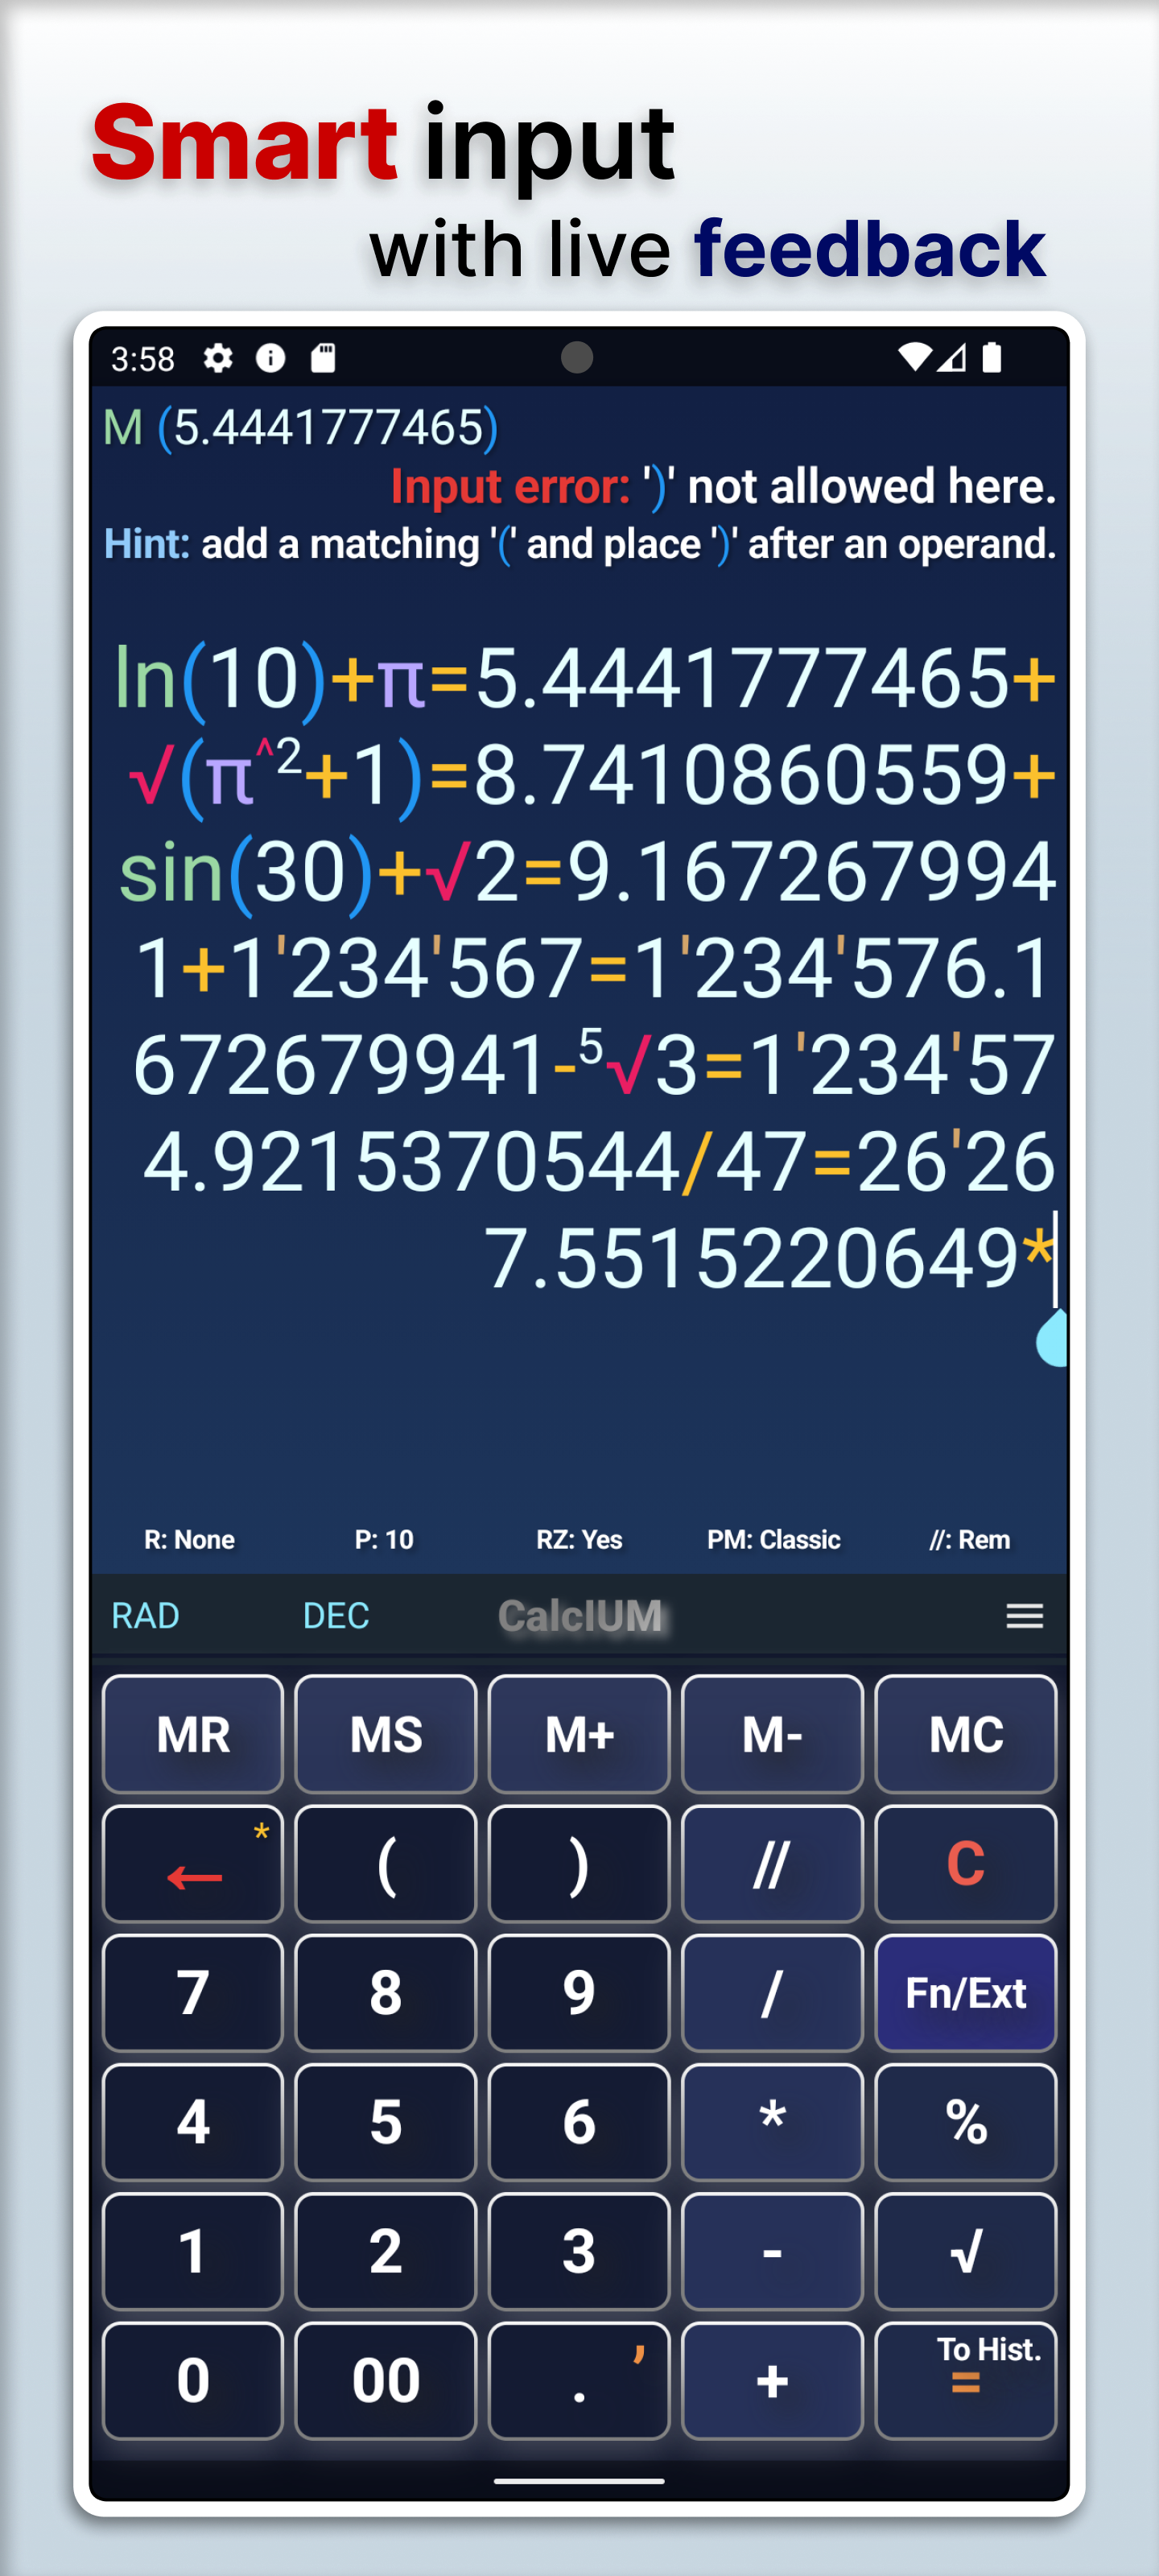Toggle the RAD angle mode
The width and height of the screenshot is (1159, 2576).
pyautogui.click(x=145, y=1615)
